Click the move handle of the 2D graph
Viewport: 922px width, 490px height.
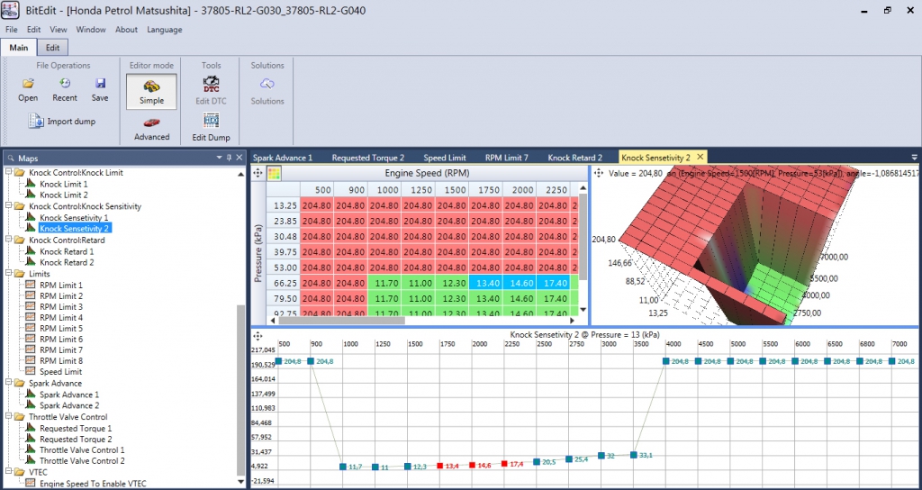coord(257,336)
